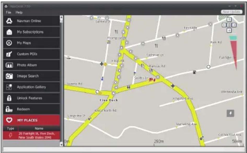Click the Great North Rd label
Viewport: 247px width, 153px height.
tap(105, 111)
